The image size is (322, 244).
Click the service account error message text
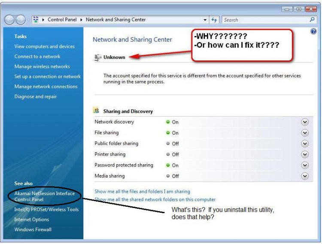pos(202,79)
